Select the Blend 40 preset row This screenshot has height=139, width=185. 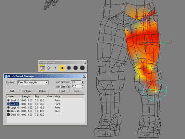(45, 111)
